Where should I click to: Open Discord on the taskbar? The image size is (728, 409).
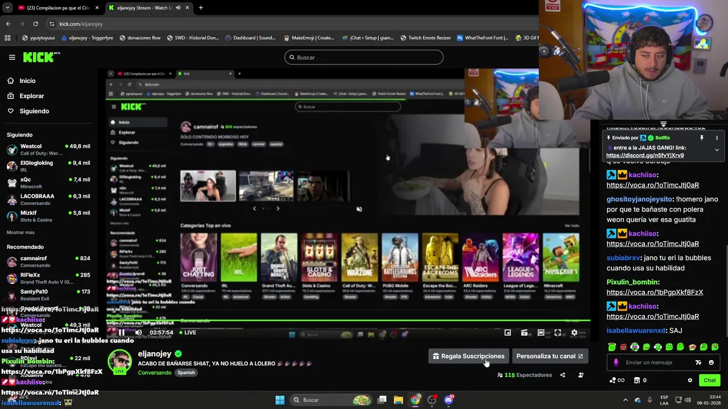click(449, 400)
